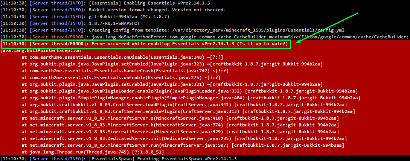The height and width of the screenshot is (161, 410).
Task: Select the NoSuchMethodError CacheBuilder log line
Action: tap(205, 37)
